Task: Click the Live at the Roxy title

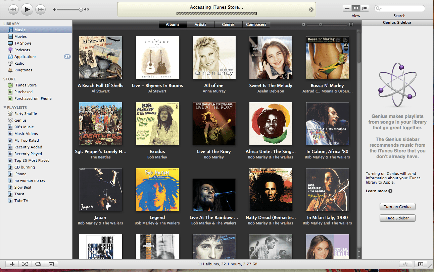Action: point(214,151)
